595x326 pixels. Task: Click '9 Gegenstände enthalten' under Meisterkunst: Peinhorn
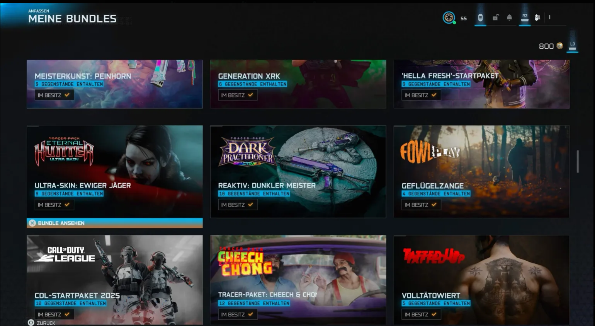pyautogui.click(x=69, y=84)
